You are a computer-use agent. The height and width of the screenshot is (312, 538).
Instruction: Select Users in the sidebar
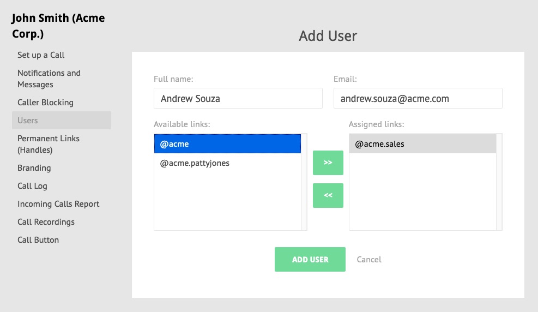62,120
